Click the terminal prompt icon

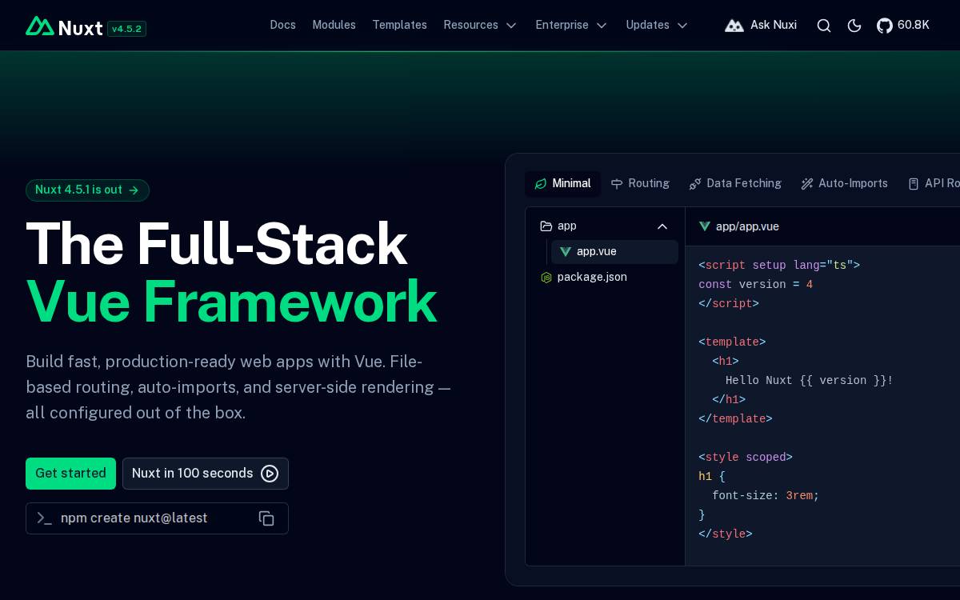44,518
